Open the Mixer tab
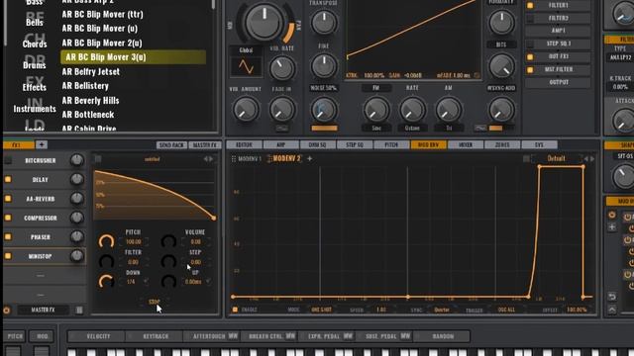This screenshot has width=634, height=356. tap(466, 144)
